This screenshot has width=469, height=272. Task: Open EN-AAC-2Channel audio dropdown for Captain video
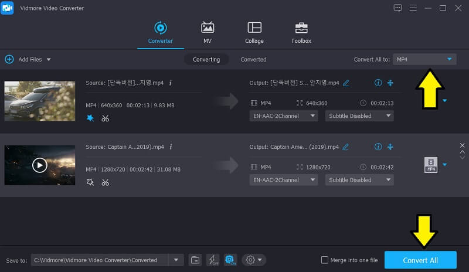click(x=284, y=180)
